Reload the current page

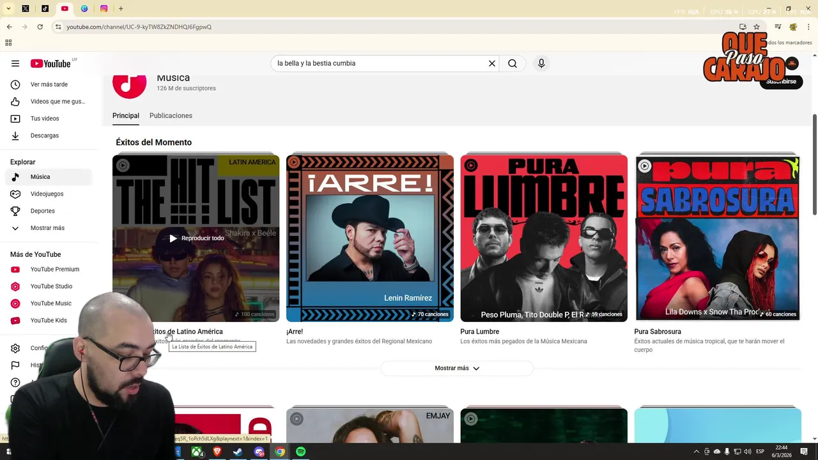40,27
